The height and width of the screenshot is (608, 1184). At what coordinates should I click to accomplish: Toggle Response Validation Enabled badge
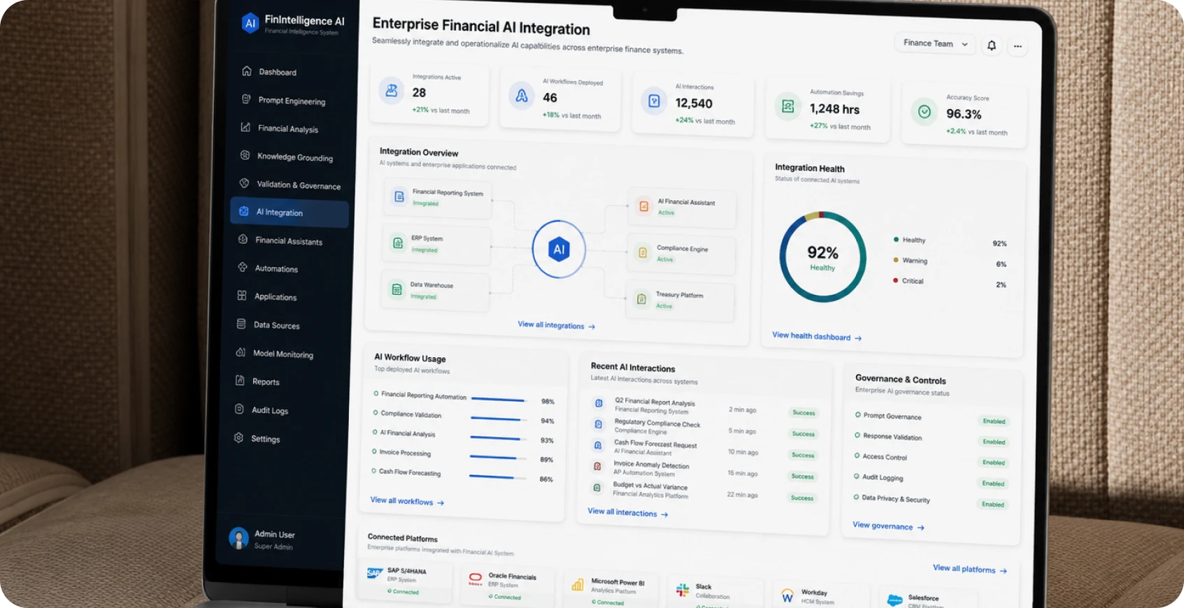994,442
